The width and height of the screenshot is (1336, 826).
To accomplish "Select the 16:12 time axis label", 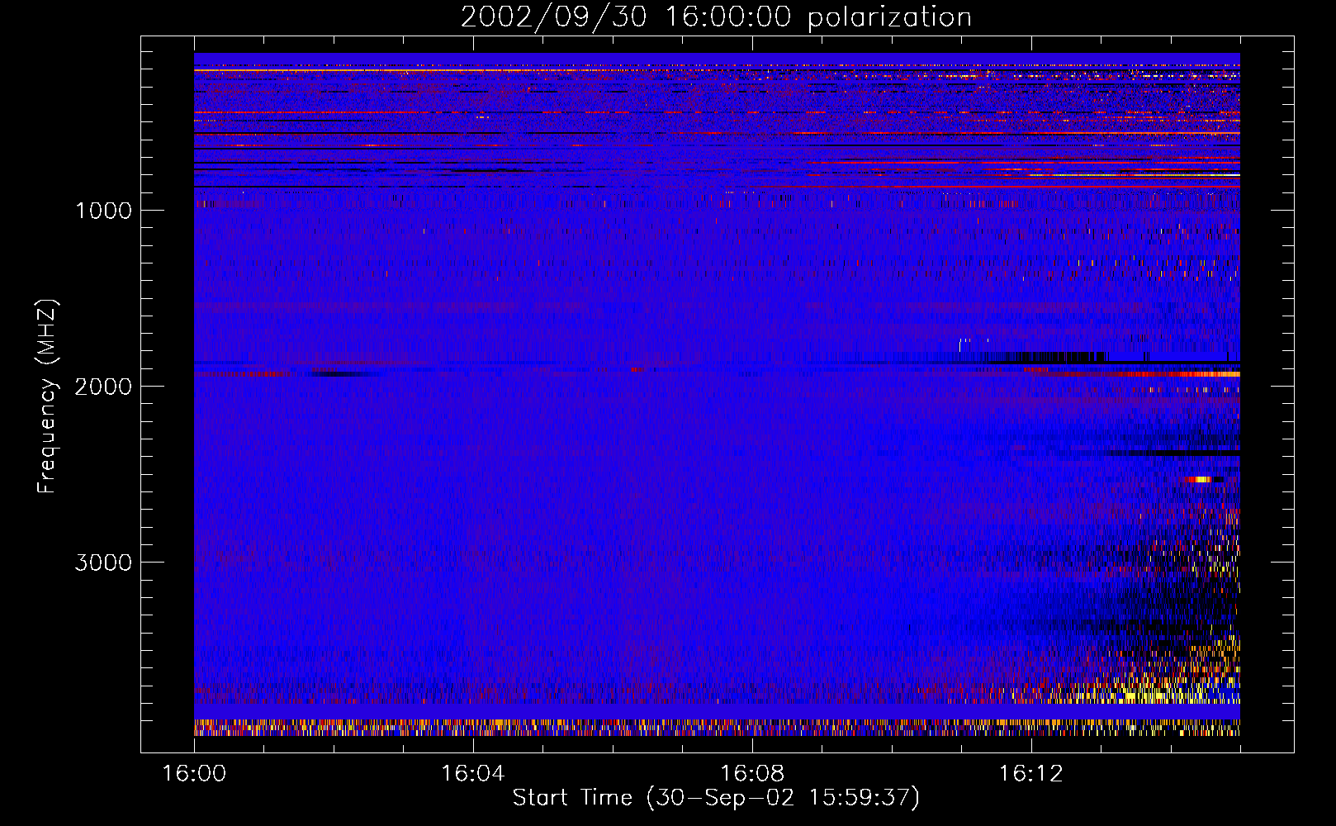I will [x=1030, y=773].
